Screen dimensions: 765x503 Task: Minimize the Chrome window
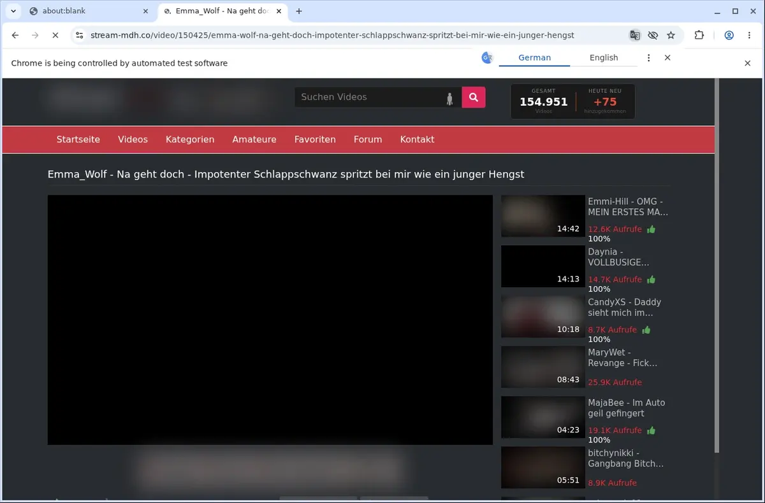click(x=718, y=11)
